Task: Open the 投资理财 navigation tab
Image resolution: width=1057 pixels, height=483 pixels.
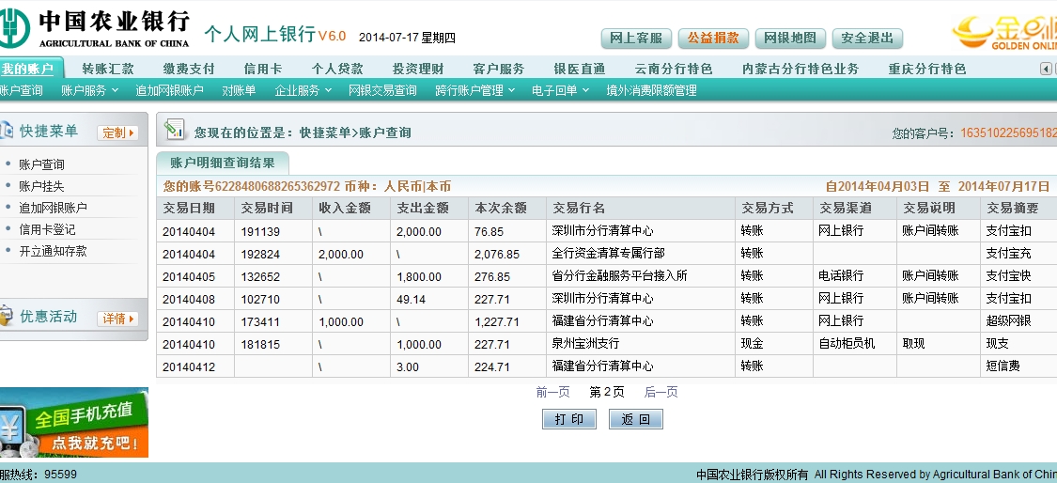Action: pos(418,69)
